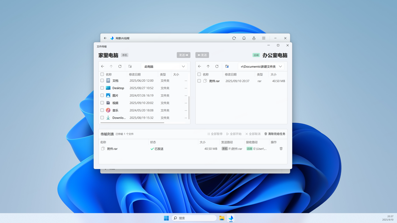Refresh the local file list
The width and height of the screenshot is (397, 223).
[x=120, y=66]
